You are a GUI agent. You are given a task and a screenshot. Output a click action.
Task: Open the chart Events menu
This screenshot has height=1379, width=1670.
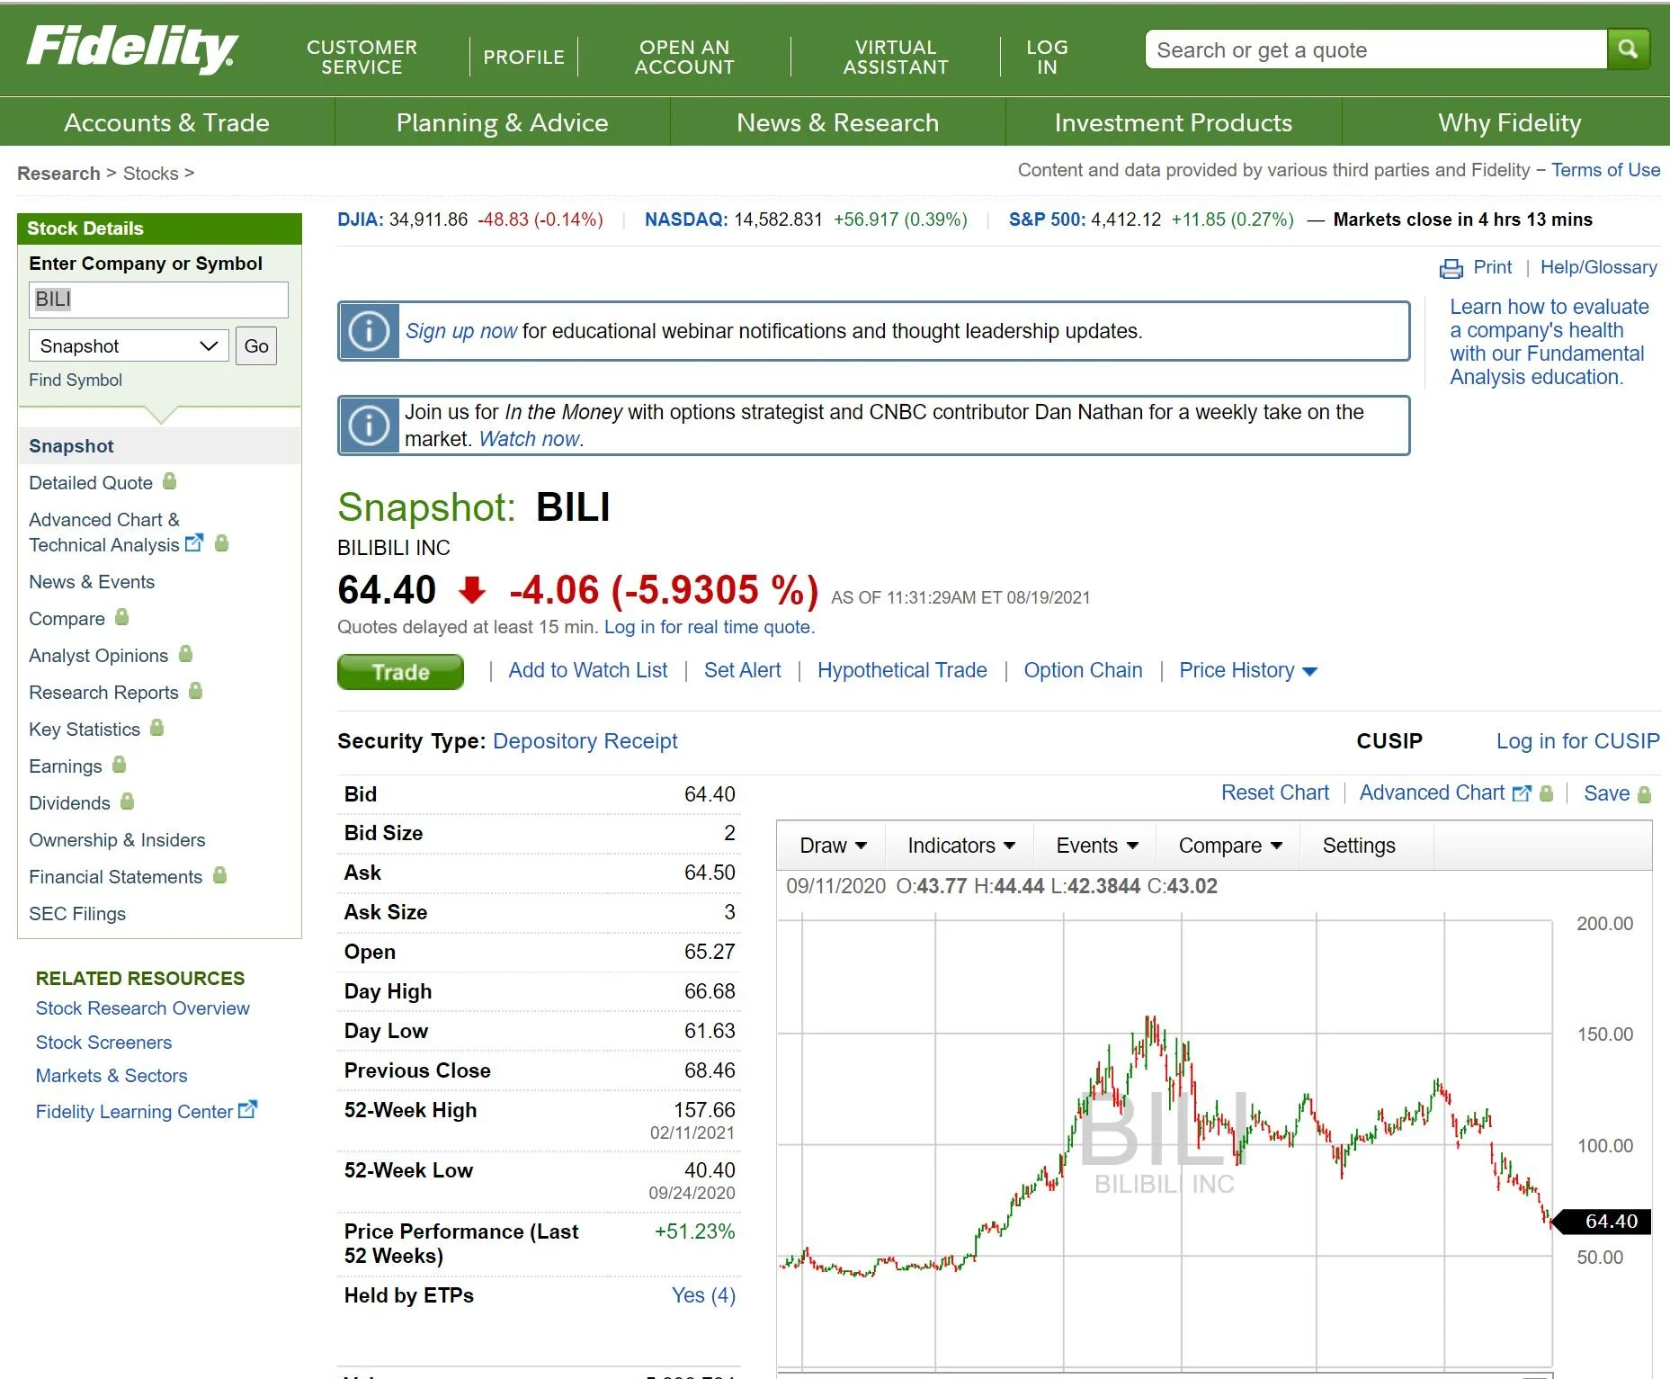coord(1097,846)
